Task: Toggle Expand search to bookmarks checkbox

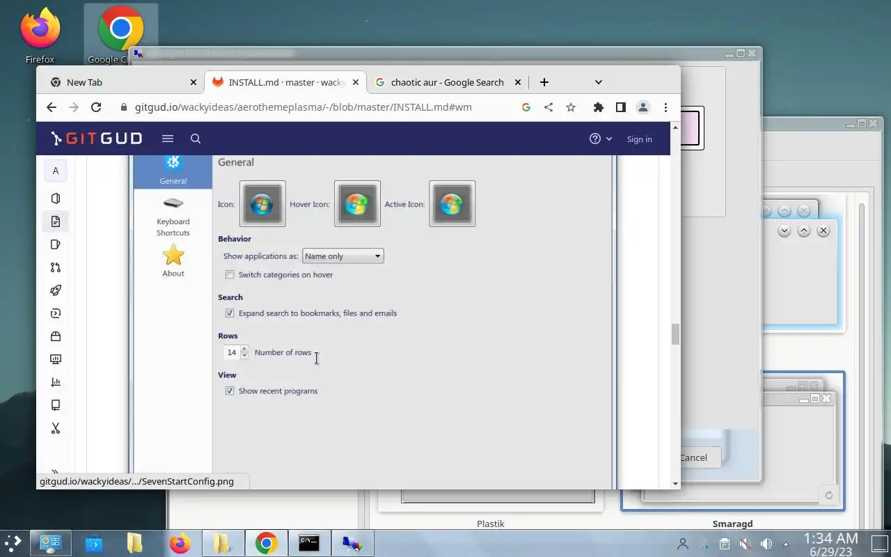Action: [230, 313]
